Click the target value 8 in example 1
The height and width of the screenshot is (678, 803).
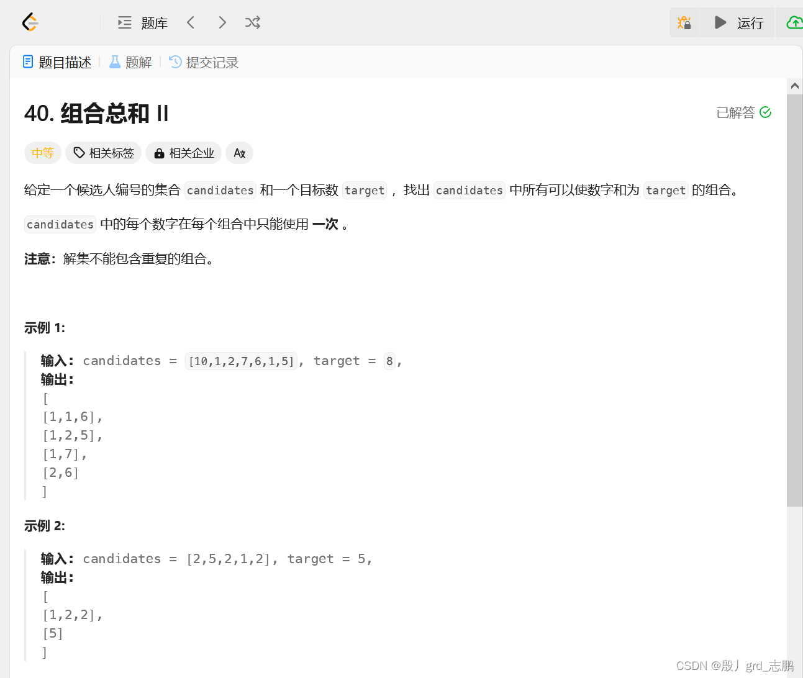click(x=389, y=361)
